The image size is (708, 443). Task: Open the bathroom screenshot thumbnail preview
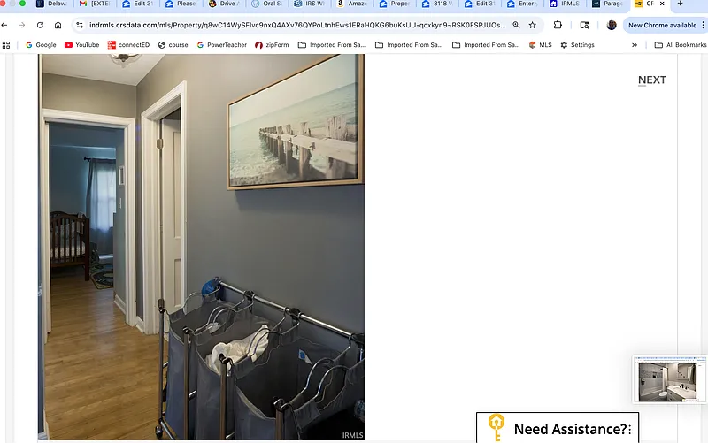tap(669, 379)
